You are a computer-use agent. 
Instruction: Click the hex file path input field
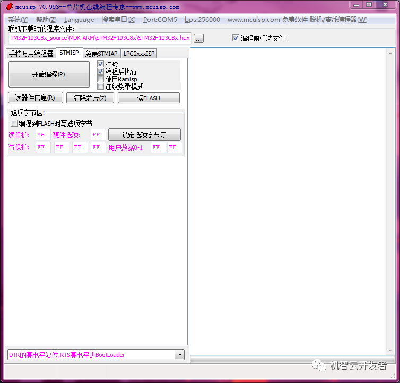click(x=100, y=38)
